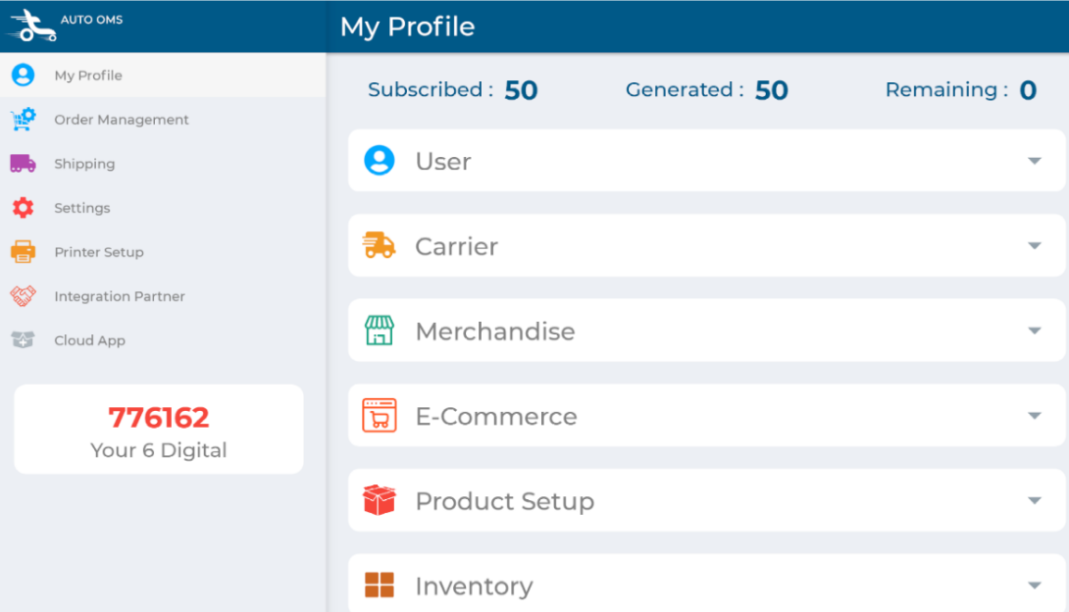Go to the Shipping menu item
This screenshot has height=612, width=1069.
[84, 164]
